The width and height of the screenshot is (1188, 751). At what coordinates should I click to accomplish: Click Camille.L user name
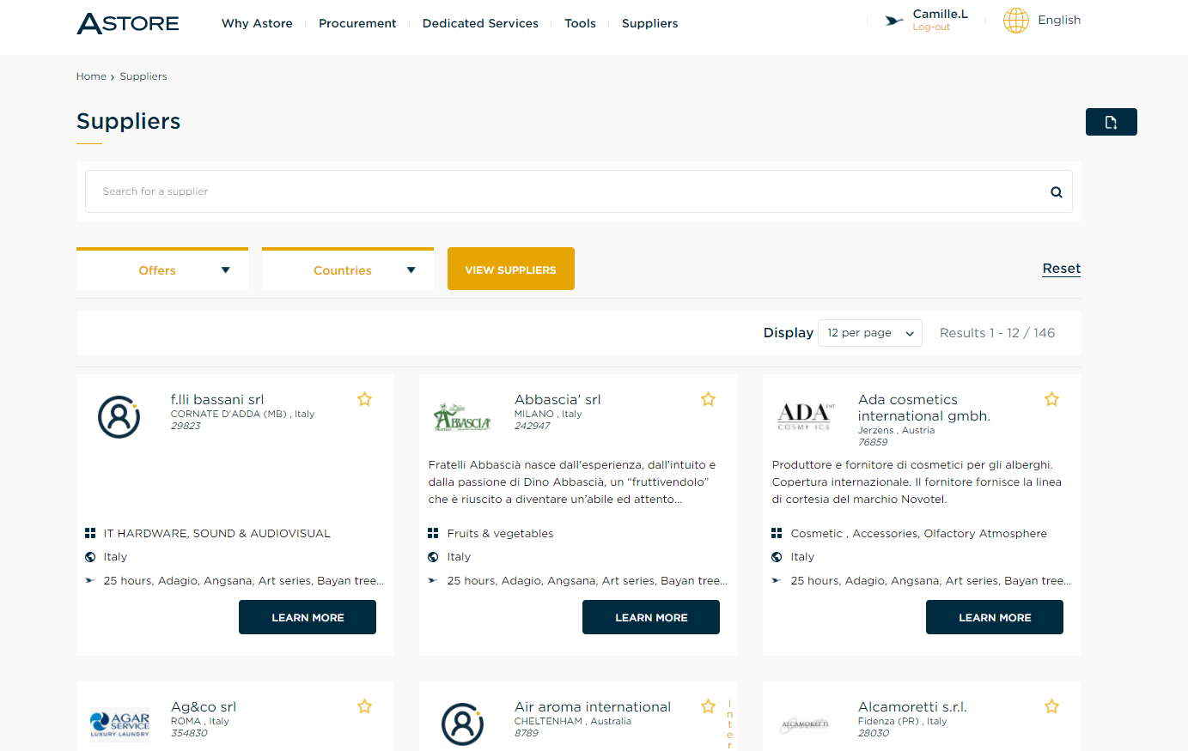coord(940,14)
